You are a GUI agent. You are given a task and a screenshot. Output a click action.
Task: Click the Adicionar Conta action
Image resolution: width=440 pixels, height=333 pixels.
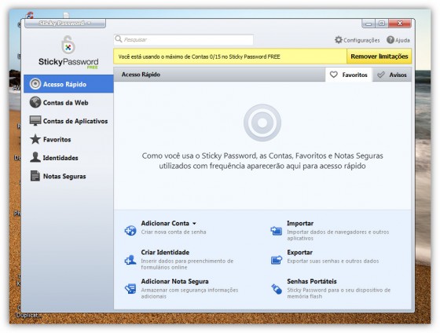(x=165, y=223)
